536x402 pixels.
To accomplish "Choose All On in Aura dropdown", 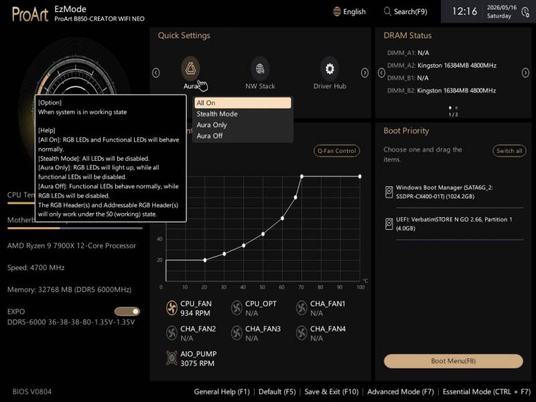I will 243,103.
